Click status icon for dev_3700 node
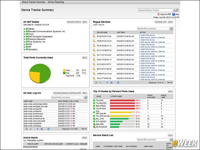 click(94, 119)
